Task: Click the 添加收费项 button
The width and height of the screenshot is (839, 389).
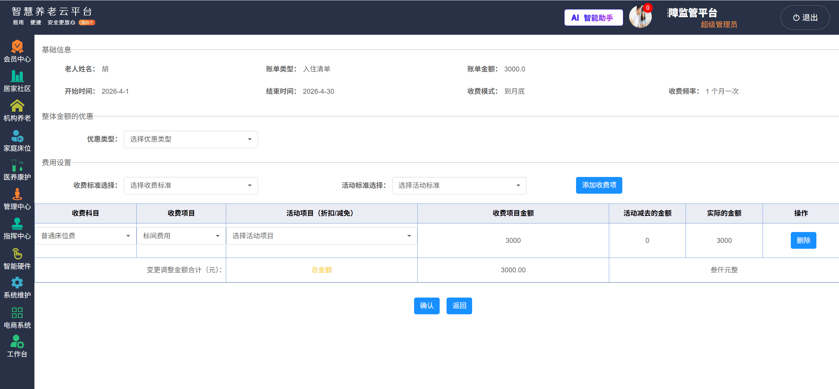Action: coord(599,185)
